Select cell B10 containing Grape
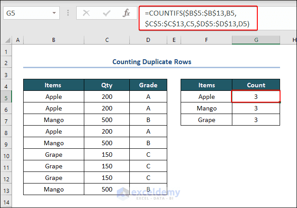Image resolution: width=297 pixels, height=208 pixels. (54, 155)
